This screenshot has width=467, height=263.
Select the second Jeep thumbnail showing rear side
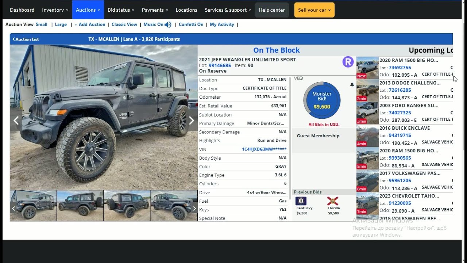80,206
